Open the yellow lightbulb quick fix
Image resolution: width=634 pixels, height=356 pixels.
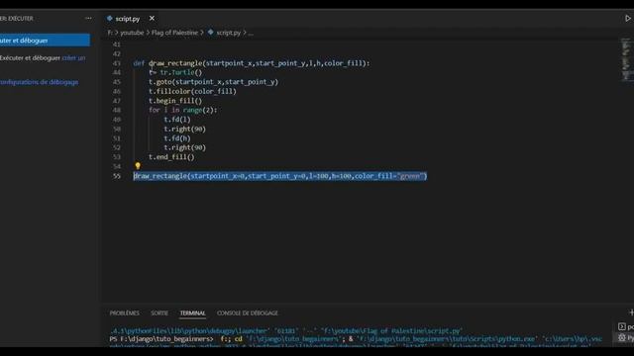[138, 166]
